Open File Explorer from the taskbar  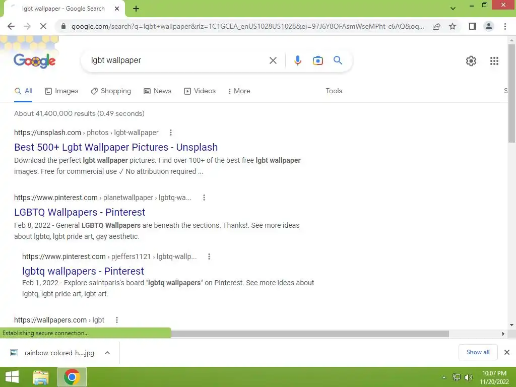coord(41,377)
